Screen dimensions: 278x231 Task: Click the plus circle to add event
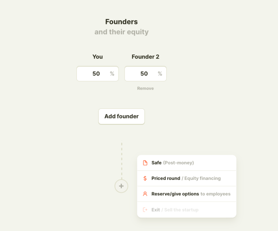[x=121, y=186]
